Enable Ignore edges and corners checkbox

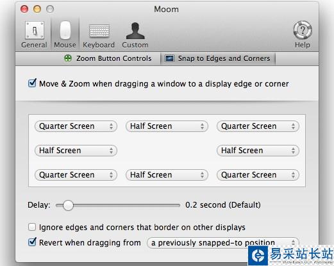pos(32,227)
